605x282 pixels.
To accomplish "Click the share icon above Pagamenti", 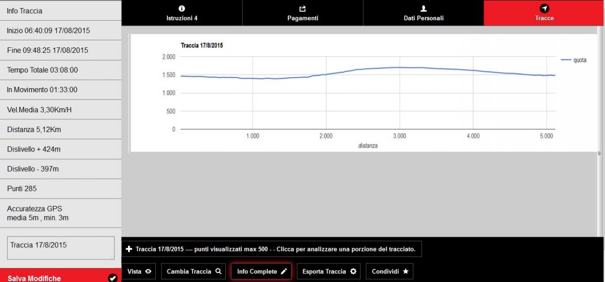I will [302, 9].
